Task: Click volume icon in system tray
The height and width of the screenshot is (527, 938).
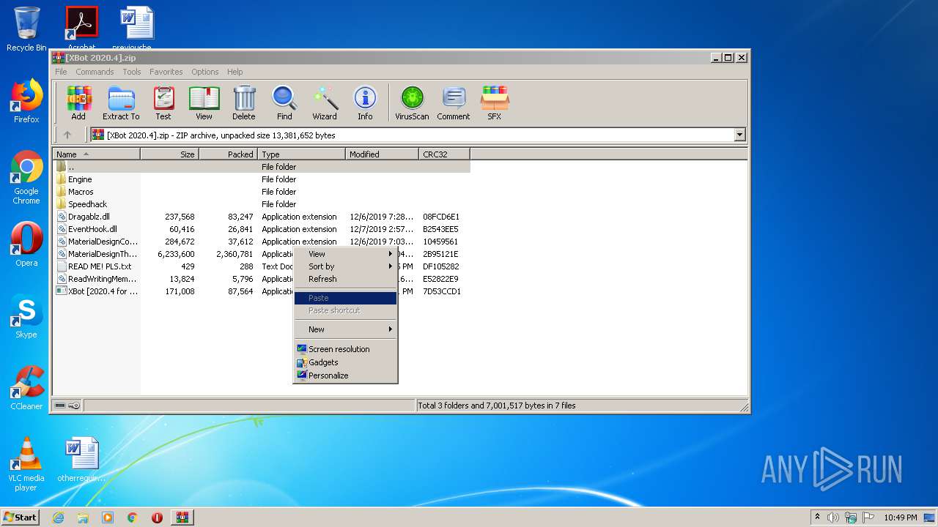Action: (833, 517)
